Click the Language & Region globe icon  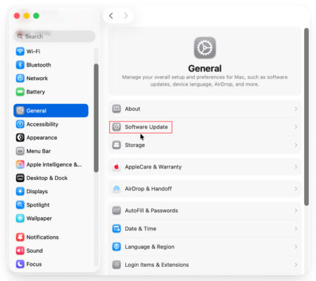[x=117, y=247]
